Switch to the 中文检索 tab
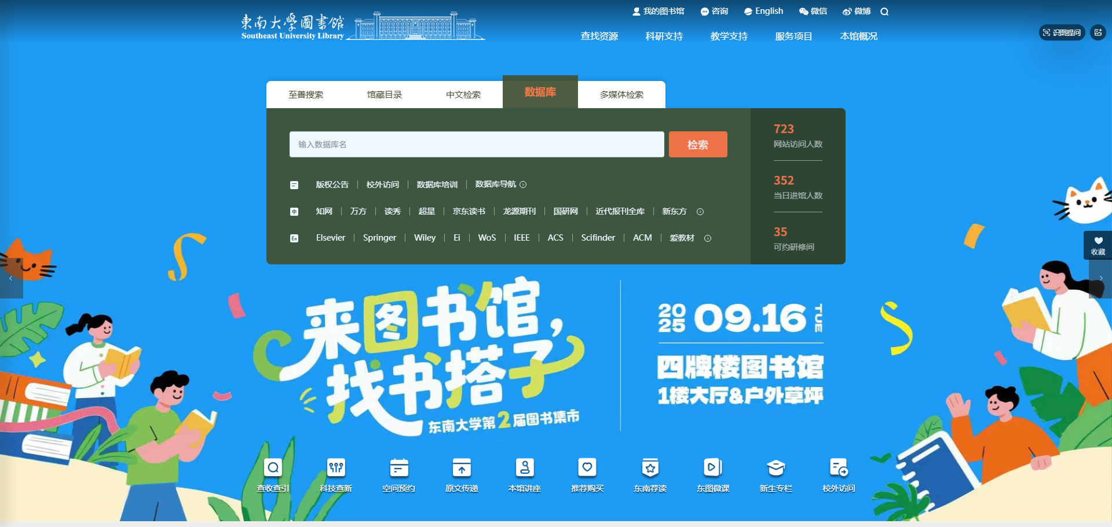The height and width of the screenshot is (527, 1112). click(463, 94)
